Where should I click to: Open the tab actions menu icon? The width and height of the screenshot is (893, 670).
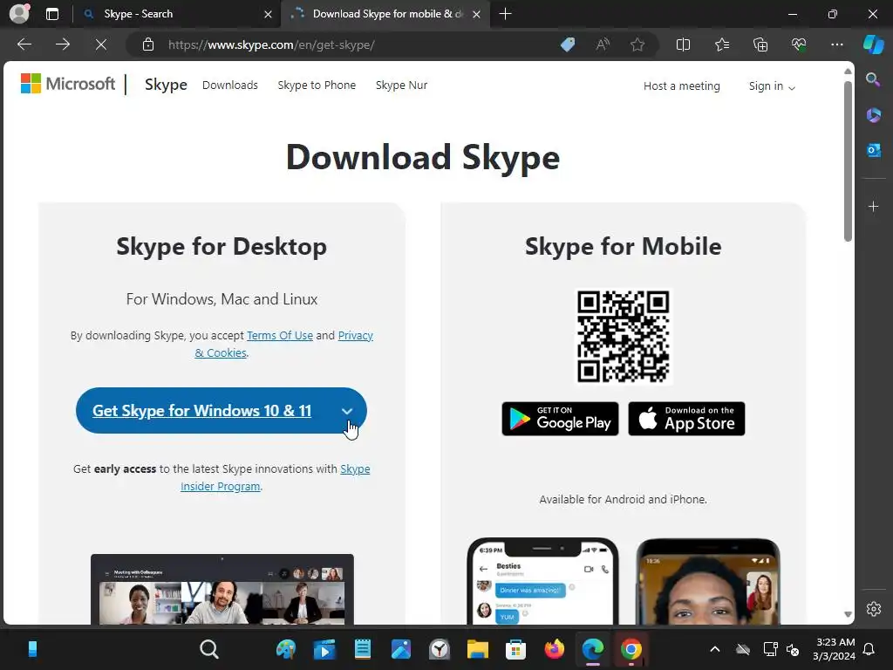coord(51,14)
